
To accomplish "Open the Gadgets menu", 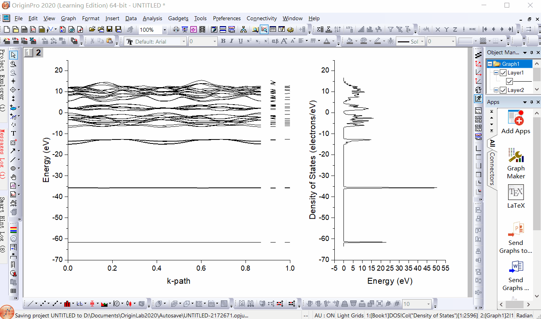I will 178,18.
